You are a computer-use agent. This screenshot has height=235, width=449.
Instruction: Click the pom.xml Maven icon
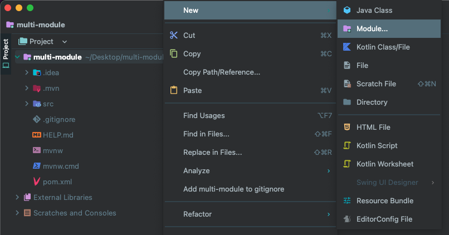pyautogui.click(x=37, y=182)
